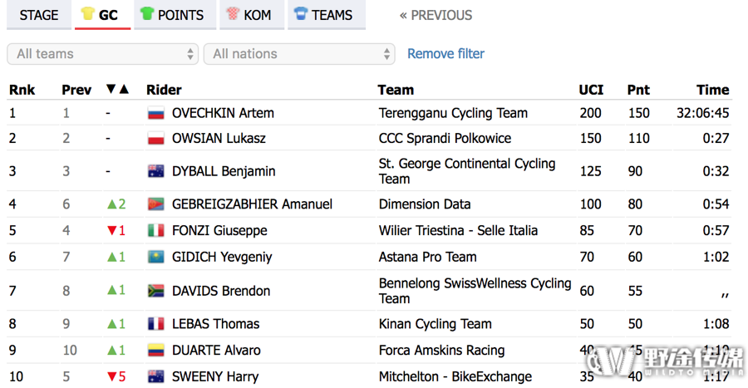The width and height of the screenshot is (748, 388).
Task: Click the Kazakhstan flag beside GIDICH Yevgeniy
Action: (x=156, y=258)
